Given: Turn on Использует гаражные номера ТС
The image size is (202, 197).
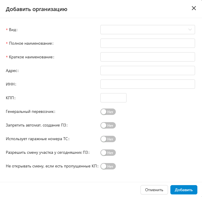Looking at the screenshot, I should (x=108, y=139).
